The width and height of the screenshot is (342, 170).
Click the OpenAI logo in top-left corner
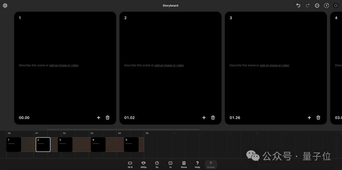[5, 5]
